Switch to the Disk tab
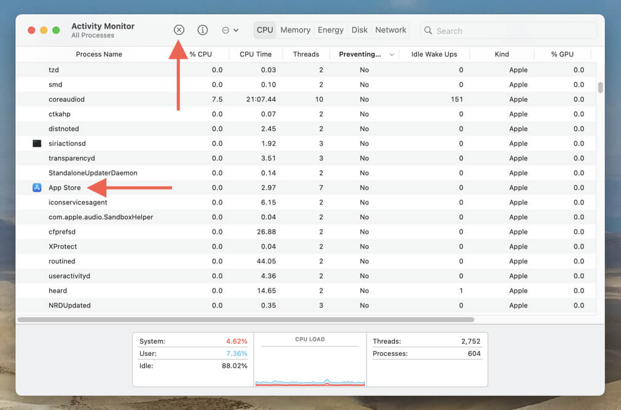 359,30
